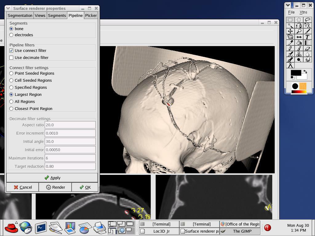The image size is (315, 236).
Task: Uncheck Use connect filter checkbox
Action: pyautogui.click(x=11, y=51)
